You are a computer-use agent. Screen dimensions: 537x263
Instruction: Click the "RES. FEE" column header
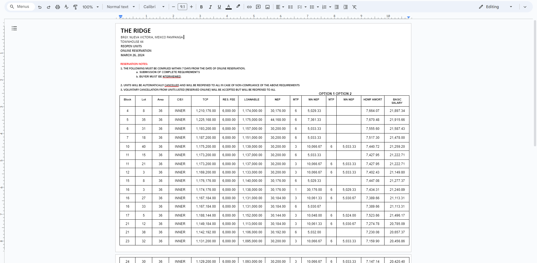pyautogui.click(x=229, y=100)
